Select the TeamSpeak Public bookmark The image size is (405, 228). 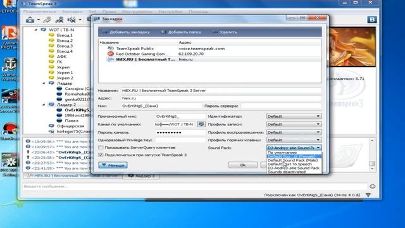pyautogui.click(x=209, y=48)
